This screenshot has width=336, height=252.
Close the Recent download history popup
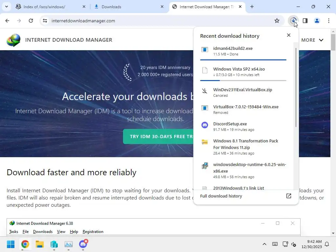click(289, 35)
